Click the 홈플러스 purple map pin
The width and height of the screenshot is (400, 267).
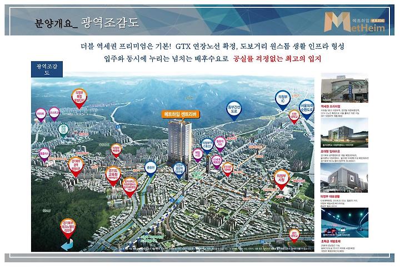(x=44, y=155)
